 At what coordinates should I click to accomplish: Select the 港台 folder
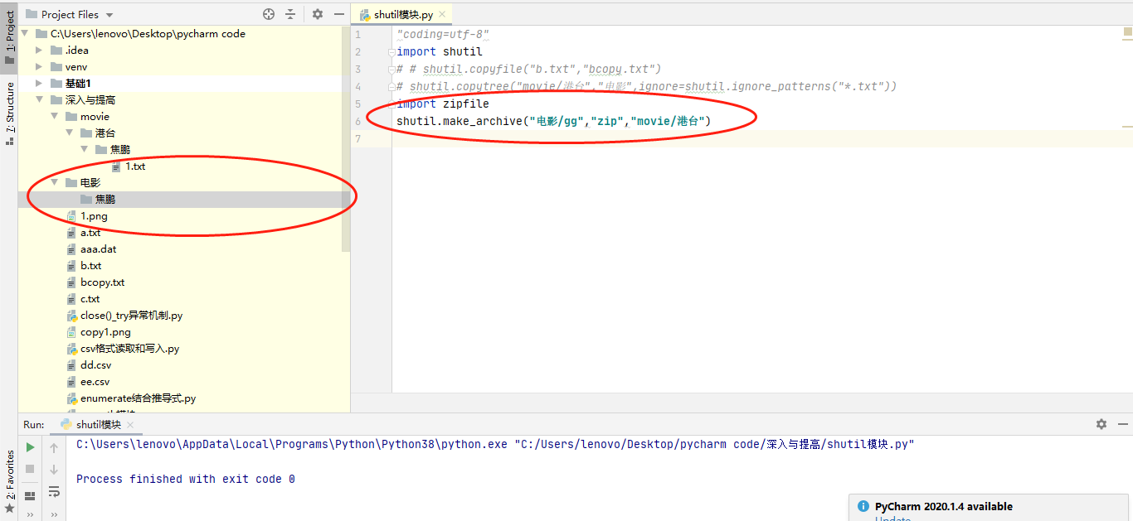(98, 133)
